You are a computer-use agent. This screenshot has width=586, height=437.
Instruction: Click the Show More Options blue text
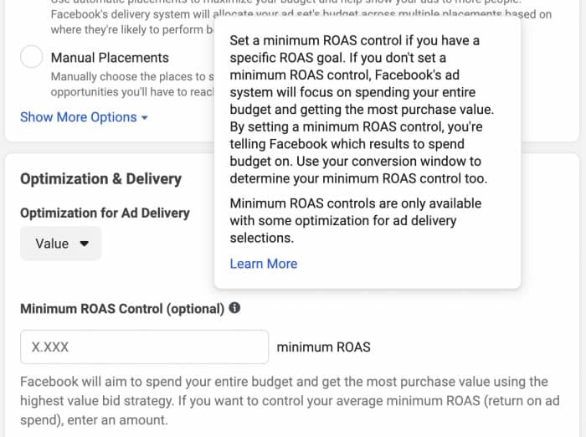tap(79, 117)
